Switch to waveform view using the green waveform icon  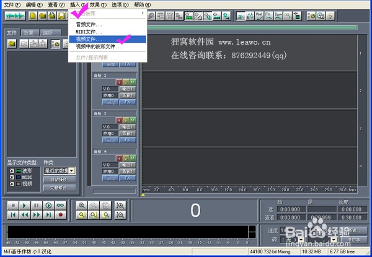tap(15, 16)
